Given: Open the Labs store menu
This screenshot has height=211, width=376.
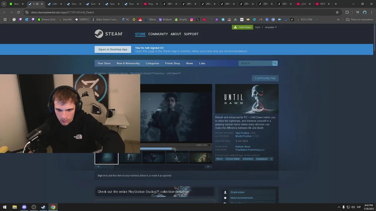Looking at the screenshot, I should [x=202, y=63].
